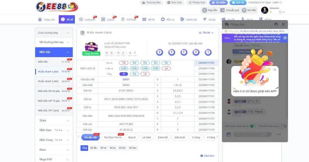Viewport: 309px width, 162px height.
Task: Select the Tổng sub-tab
Action: tap(84, 148)
